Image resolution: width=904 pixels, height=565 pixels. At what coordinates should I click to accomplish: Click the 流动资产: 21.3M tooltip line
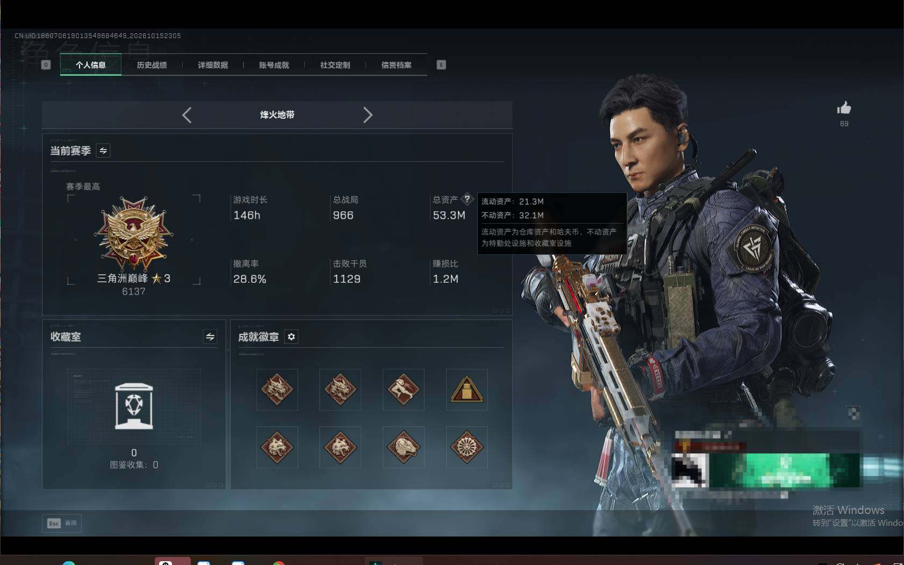click(x=512, y=202)
